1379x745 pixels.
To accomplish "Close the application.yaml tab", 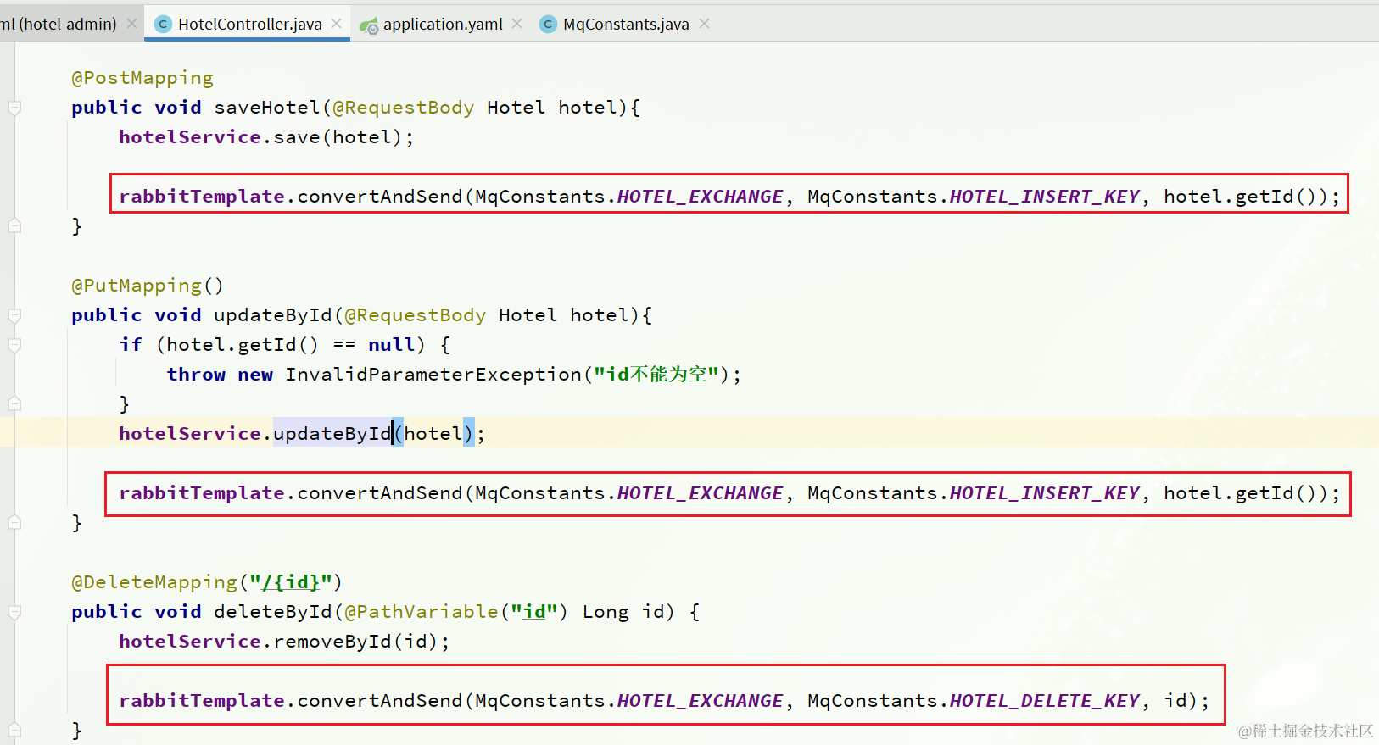I will click(517, 24).
